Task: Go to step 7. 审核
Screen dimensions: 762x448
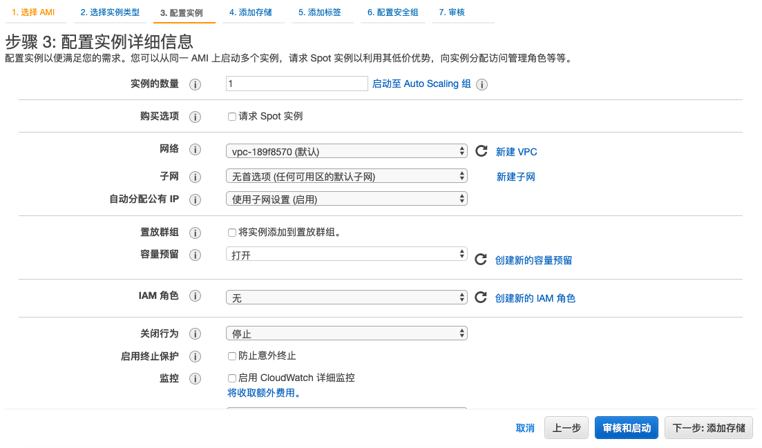Action: (x=452, y=12)
